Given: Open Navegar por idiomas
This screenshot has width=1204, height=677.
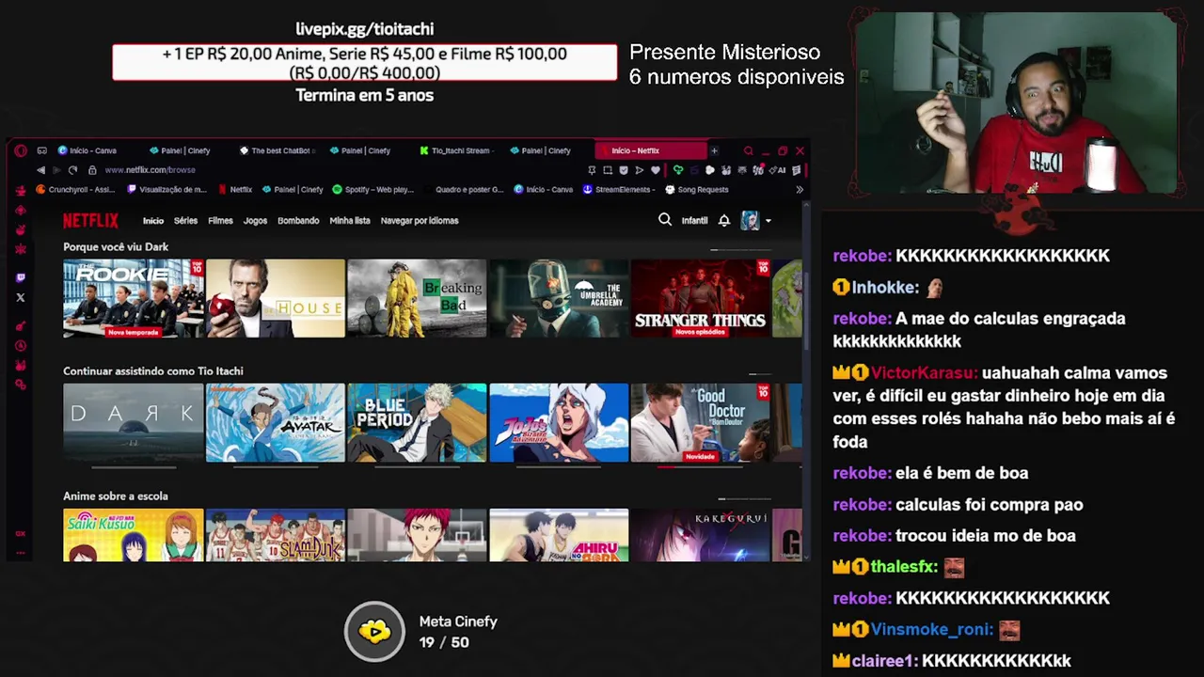Looking at the screenshot, I should click(x=420, y=221).
